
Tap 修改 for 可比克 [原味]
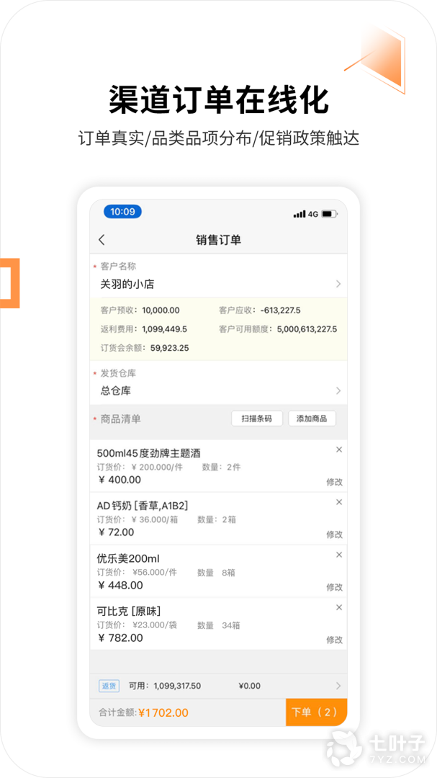pos(334,640)
